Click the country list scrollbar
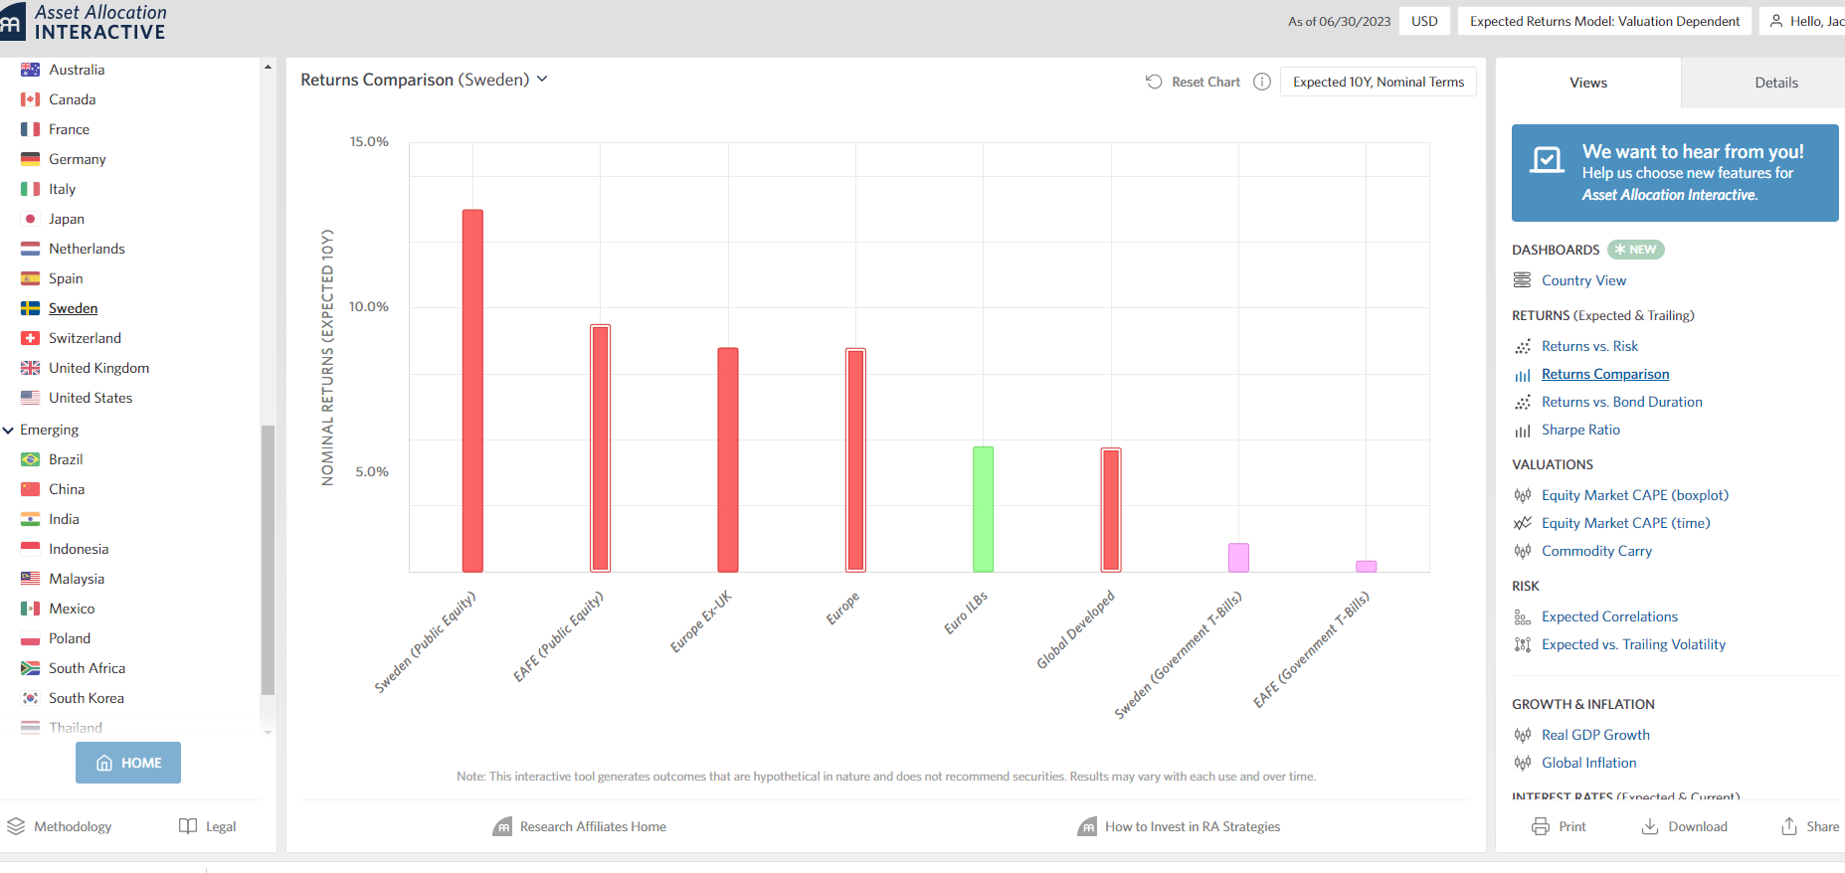The width and height of the screenshot is (1845, 873). coord(268,557)
